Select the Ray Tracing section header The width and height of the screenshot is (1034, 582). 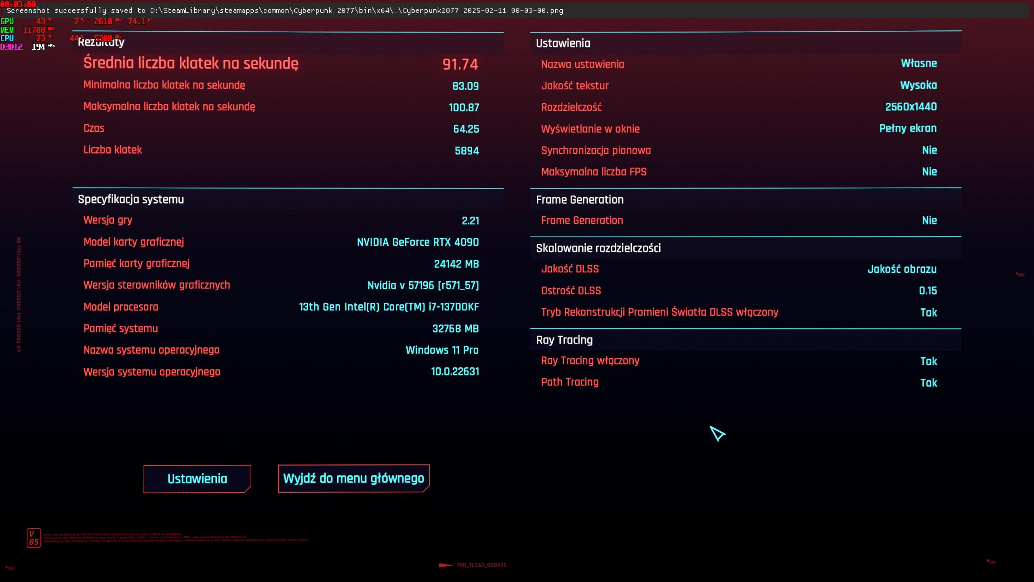pos(564,339)
